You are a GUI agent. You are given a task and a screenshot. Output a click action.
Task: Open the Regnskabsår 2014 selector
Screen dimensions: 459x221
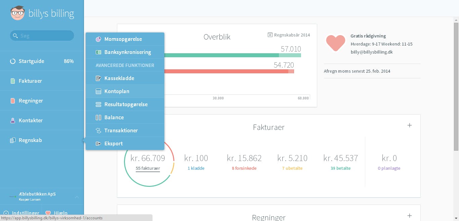click(289, 35)
